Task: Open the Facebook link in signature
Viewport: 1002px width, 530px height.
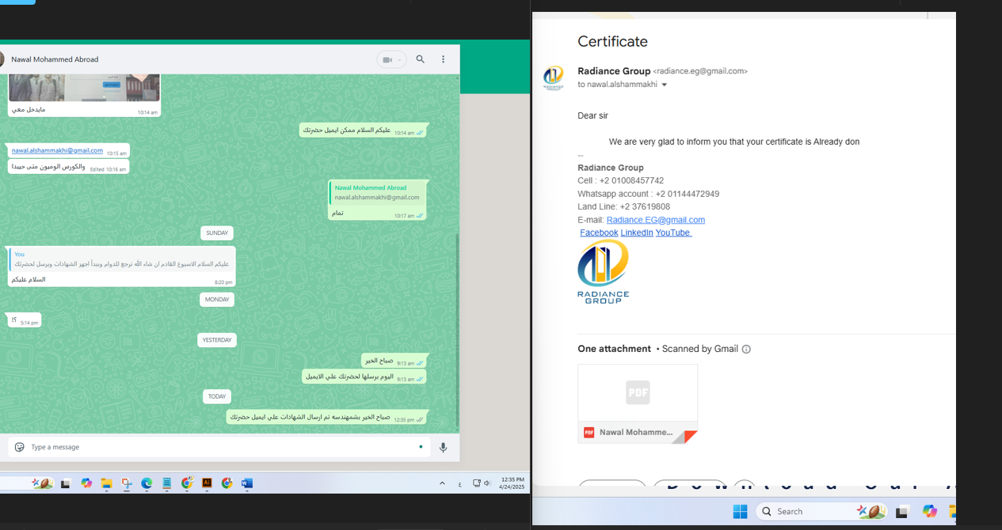Action: tap(599, 233)
